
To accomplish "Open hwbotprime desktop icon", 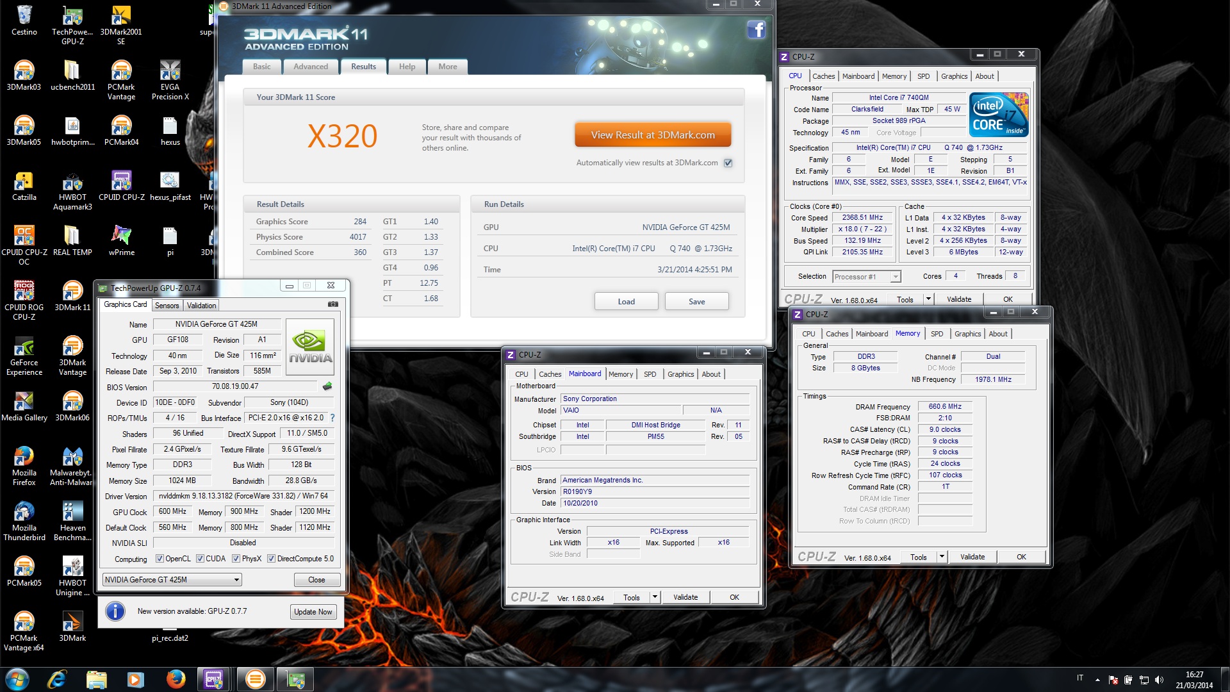I will pos(72,131).
